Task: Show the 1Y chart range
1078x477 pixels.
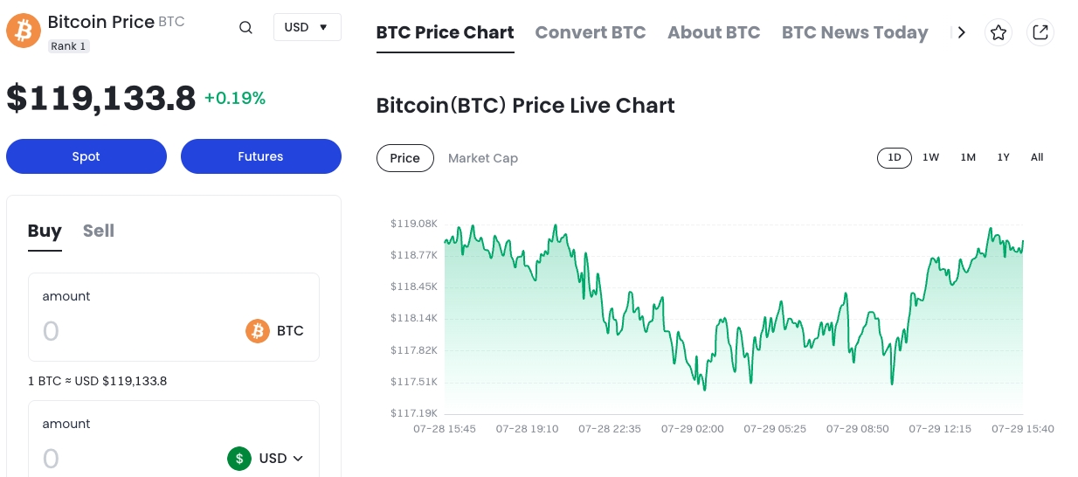Action: pyautogui.click(x=1003, y=157)
